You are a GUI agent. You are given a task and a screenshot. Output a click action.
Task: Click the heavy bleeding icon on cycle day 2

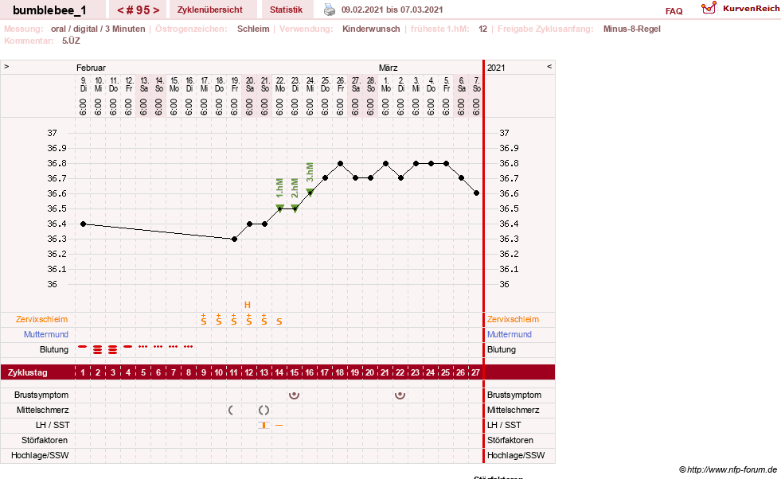click(x=98, y=349)
